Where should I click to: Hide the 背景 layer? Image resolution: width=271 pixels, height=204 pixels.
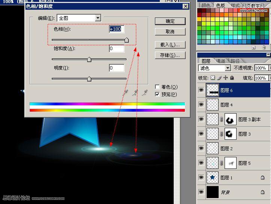(x=201, y=192)
